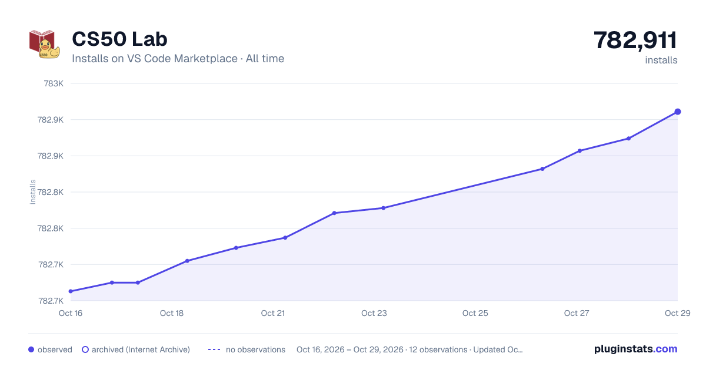The image size is (706, 370).
Task: Click the 'Installs on VS Code Marketplace · All time' subtitle
Action: coord(178,59)
